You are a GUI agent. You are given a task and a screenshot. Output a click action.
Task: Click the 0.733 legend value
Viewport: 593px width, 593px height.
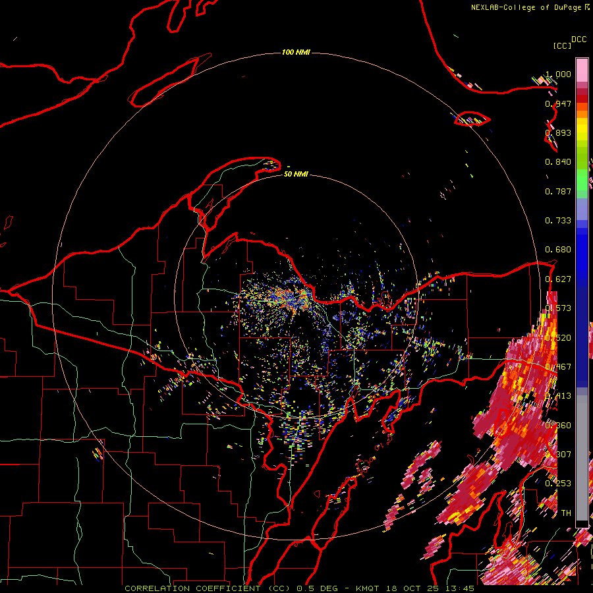558,221
